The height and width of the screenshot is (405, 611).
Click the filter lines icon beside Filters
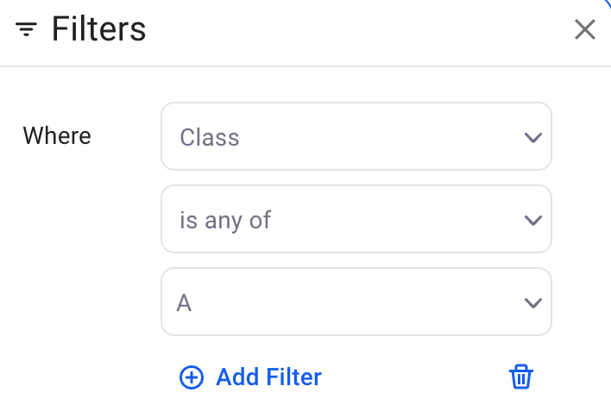27,31
